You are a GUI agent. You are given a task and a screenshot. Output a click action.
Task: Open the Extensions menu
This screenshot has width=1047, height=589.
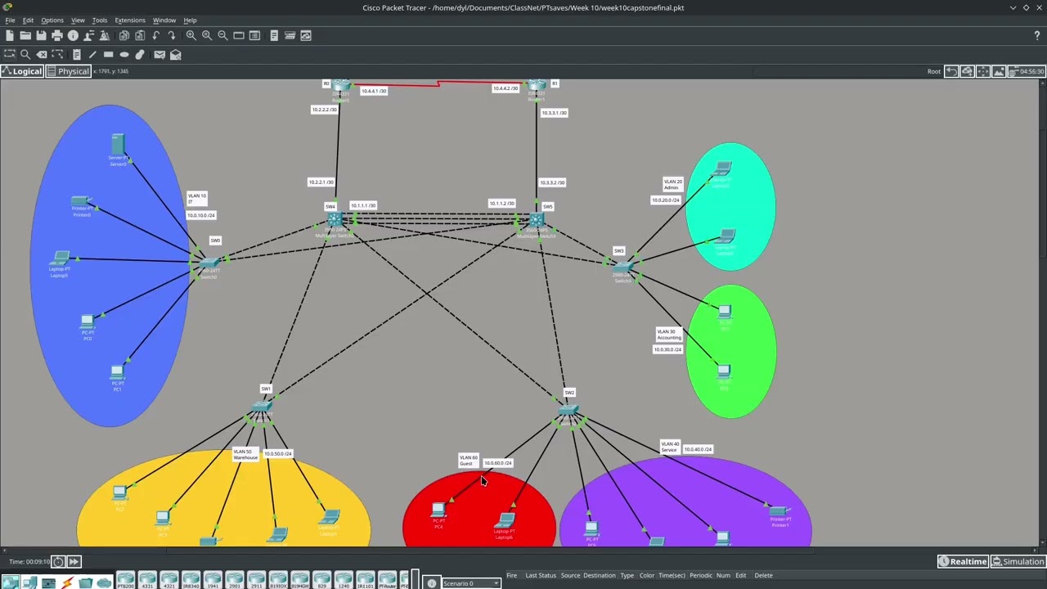tap(130, 20)
